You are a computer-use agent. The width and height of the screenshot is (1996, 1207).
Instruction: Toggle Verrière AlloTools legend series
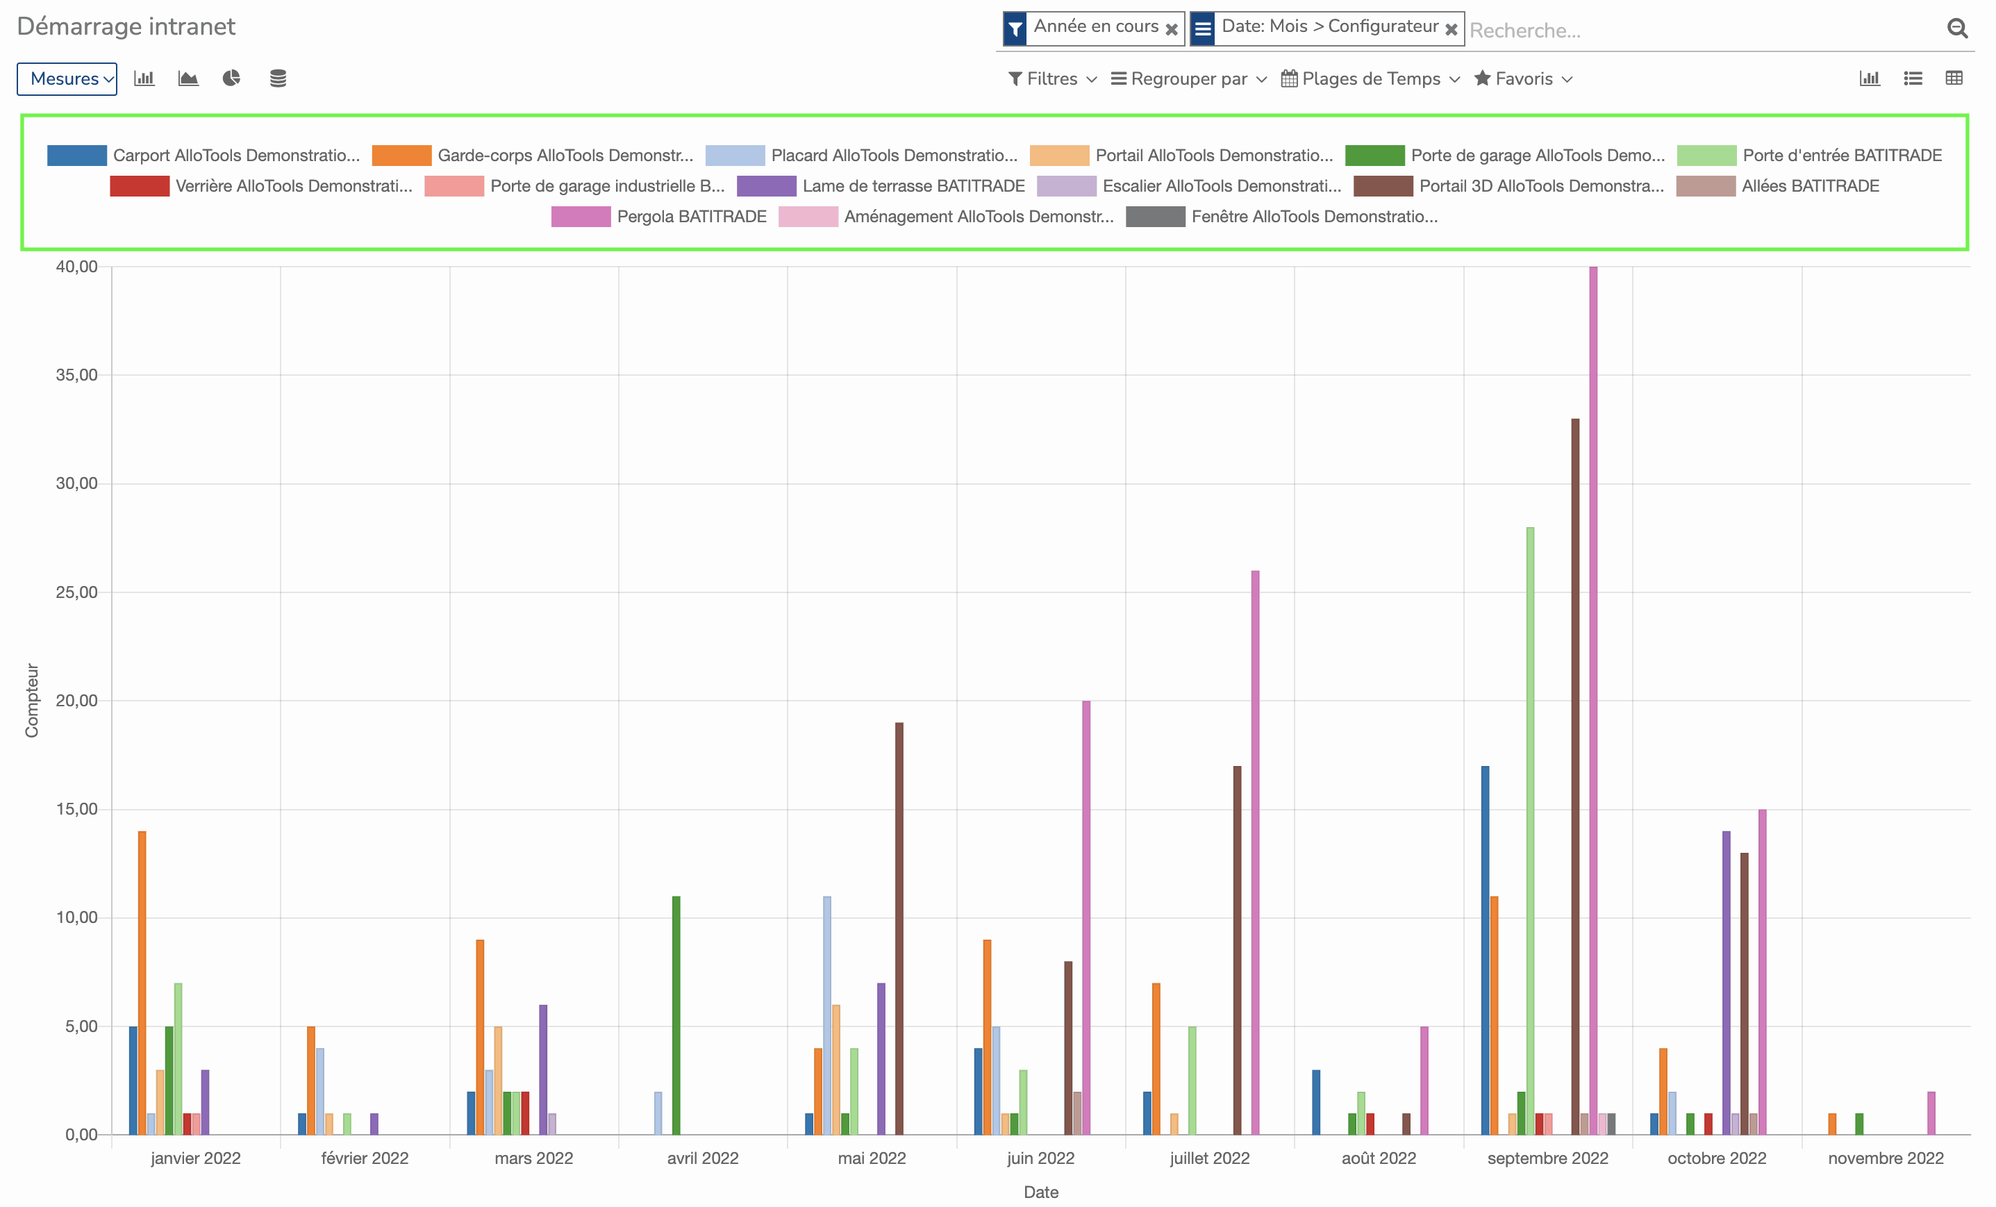coord(261,186)
